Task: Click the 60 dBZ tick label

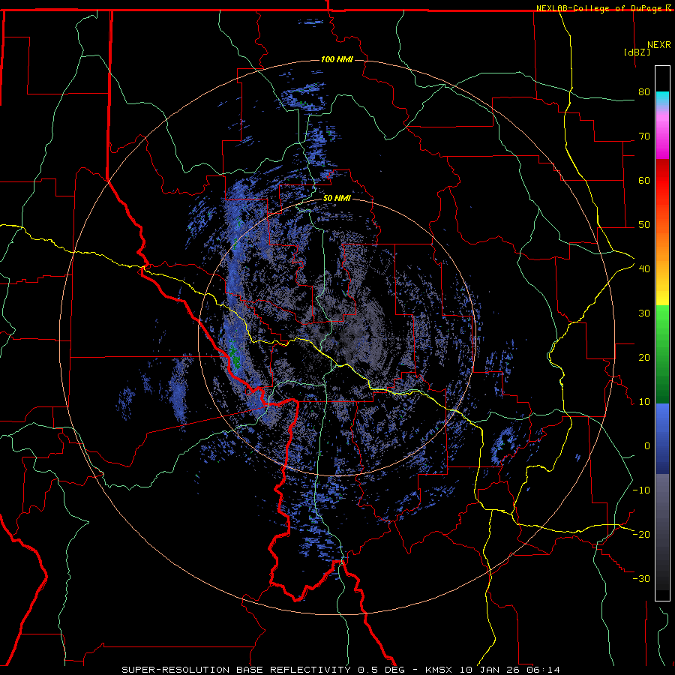Action: [644, 180]
